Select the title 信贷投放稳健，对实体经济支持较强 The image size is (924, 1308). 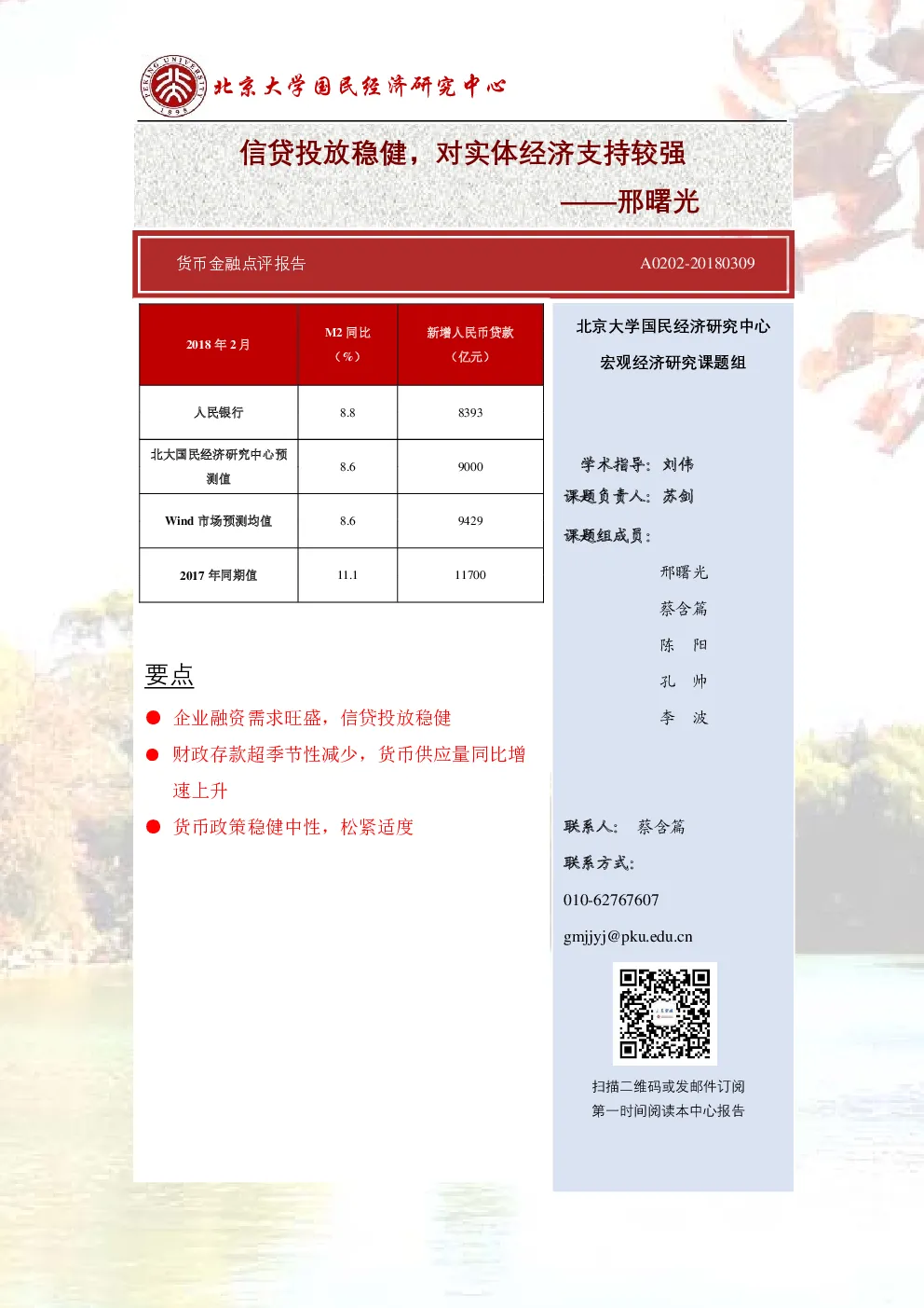(x=462, y=152)
